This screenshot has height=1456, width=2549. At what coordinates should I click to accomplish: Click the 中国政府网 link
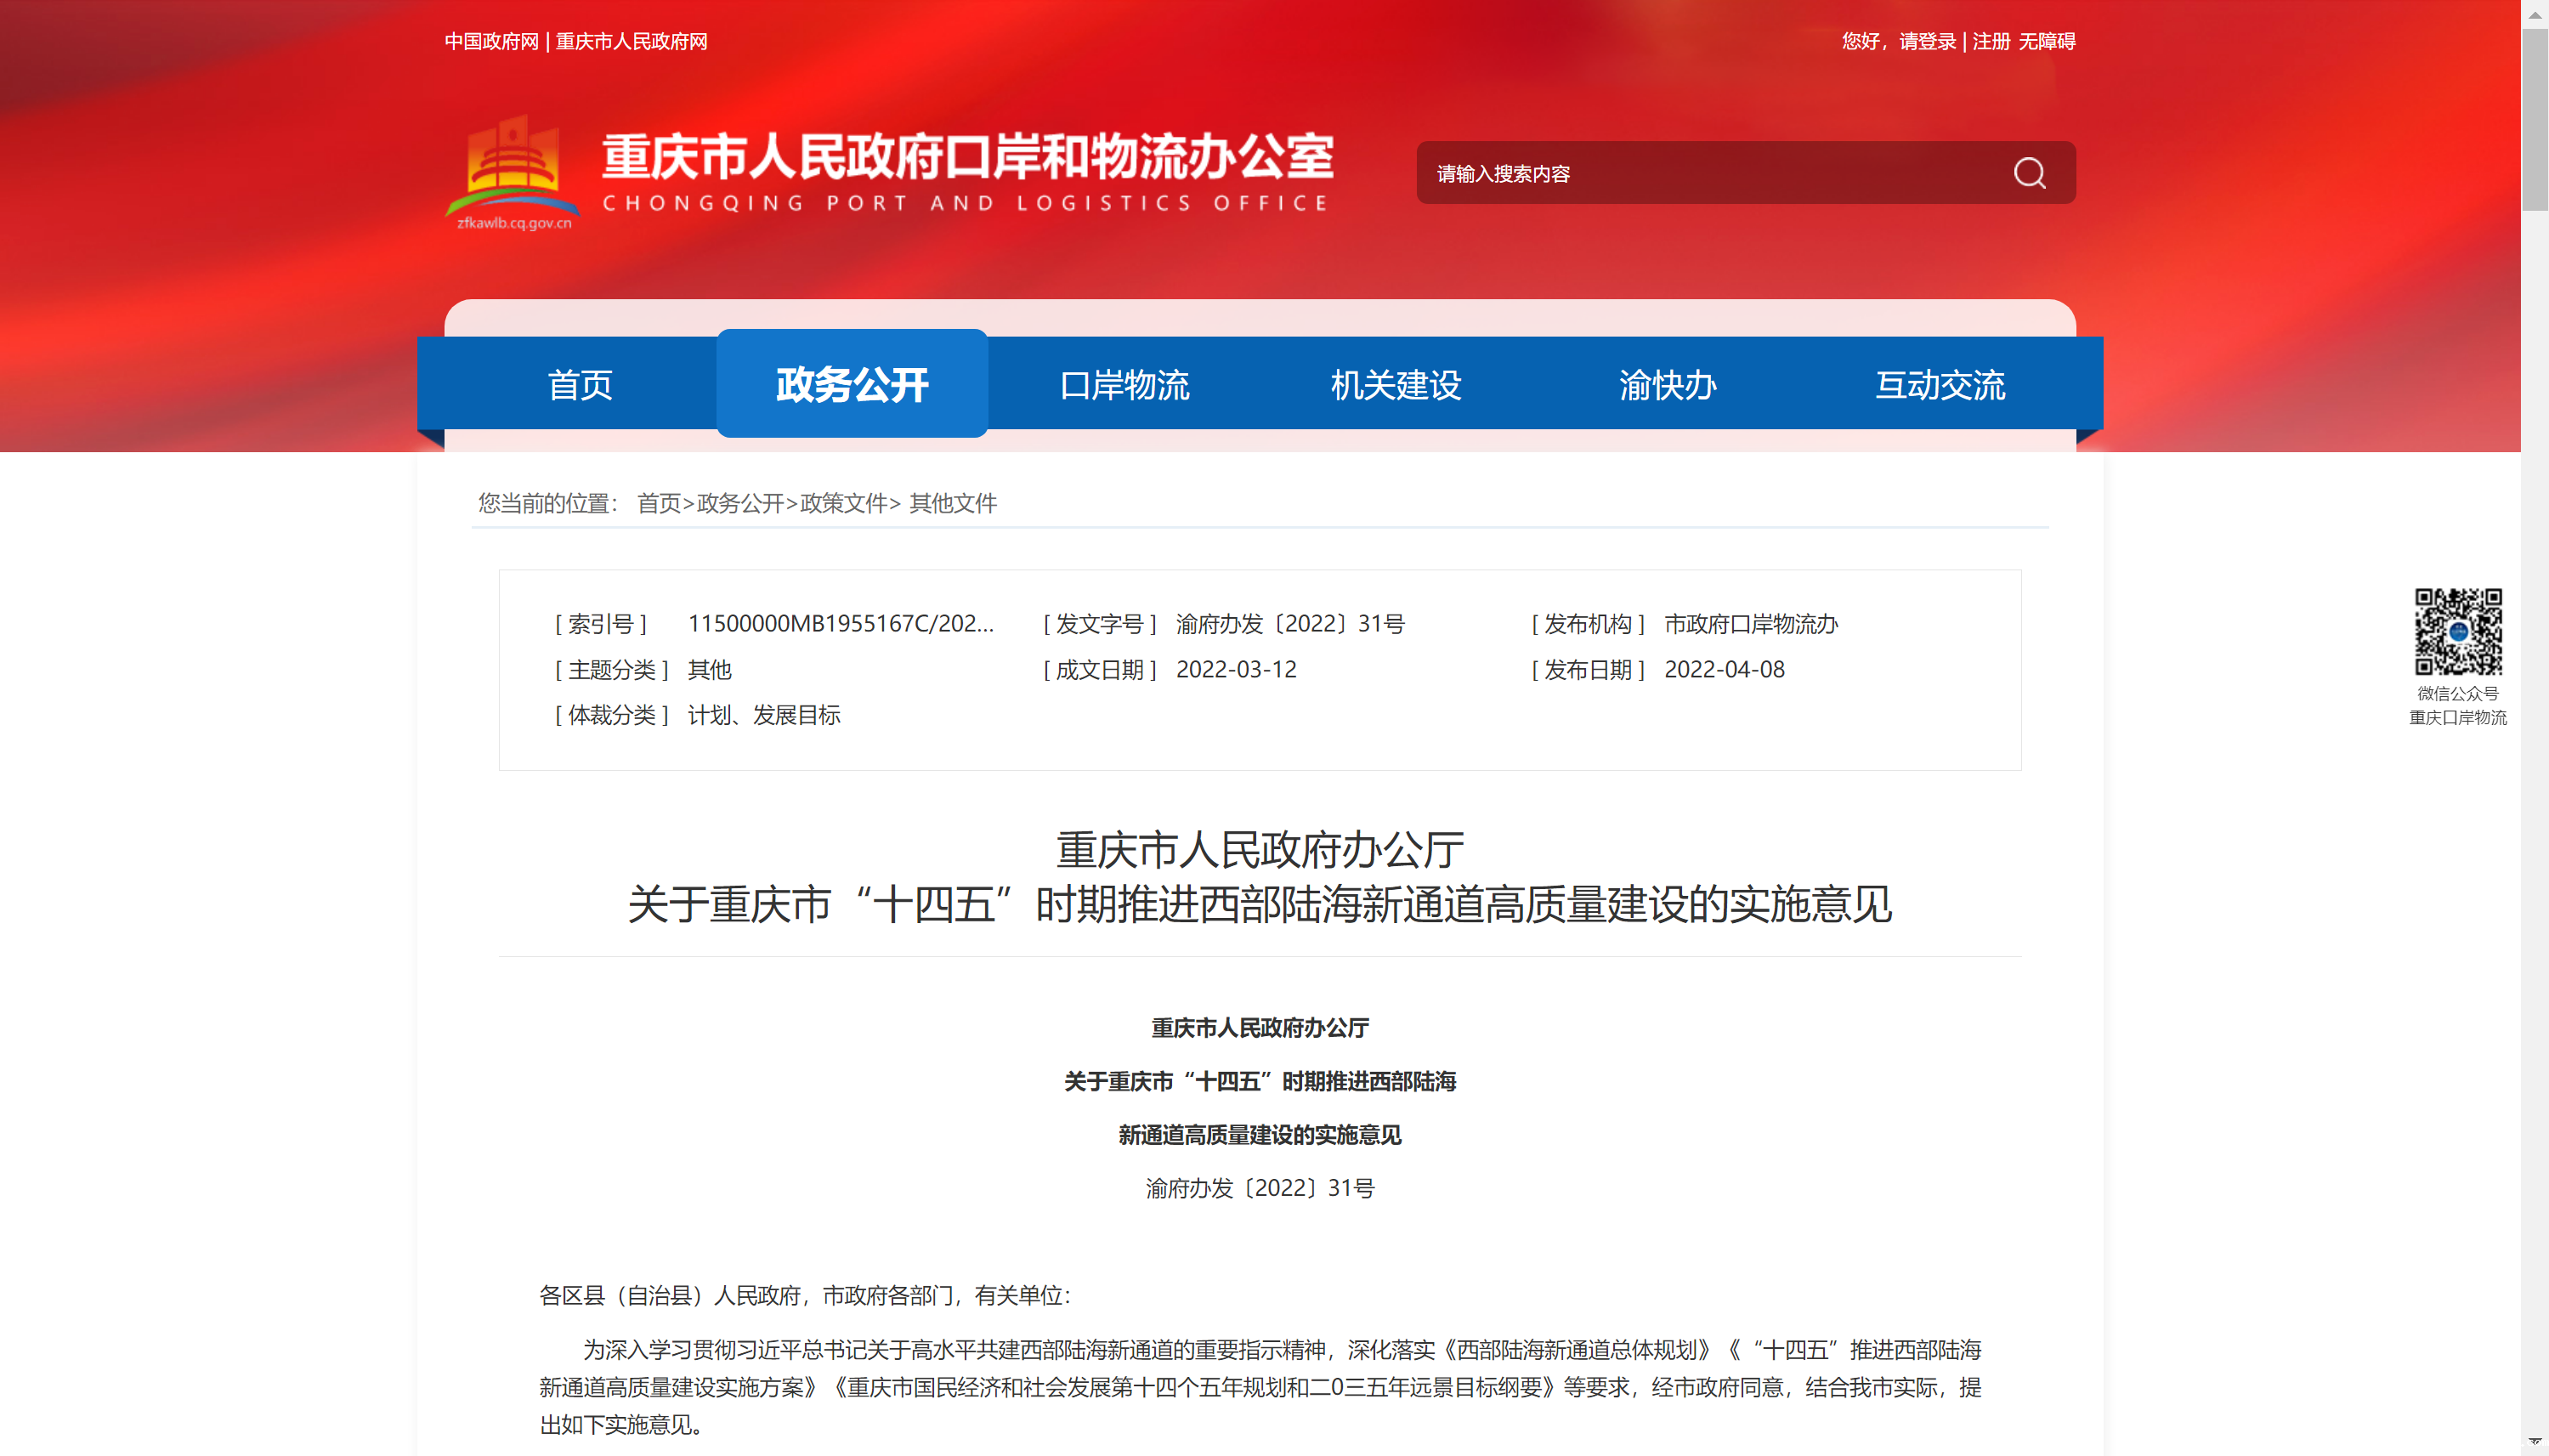click(x=491, y=41)
